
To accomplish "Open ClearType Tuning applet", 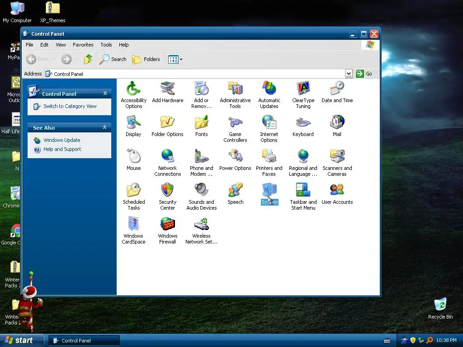I will click(x=303, y=89).
